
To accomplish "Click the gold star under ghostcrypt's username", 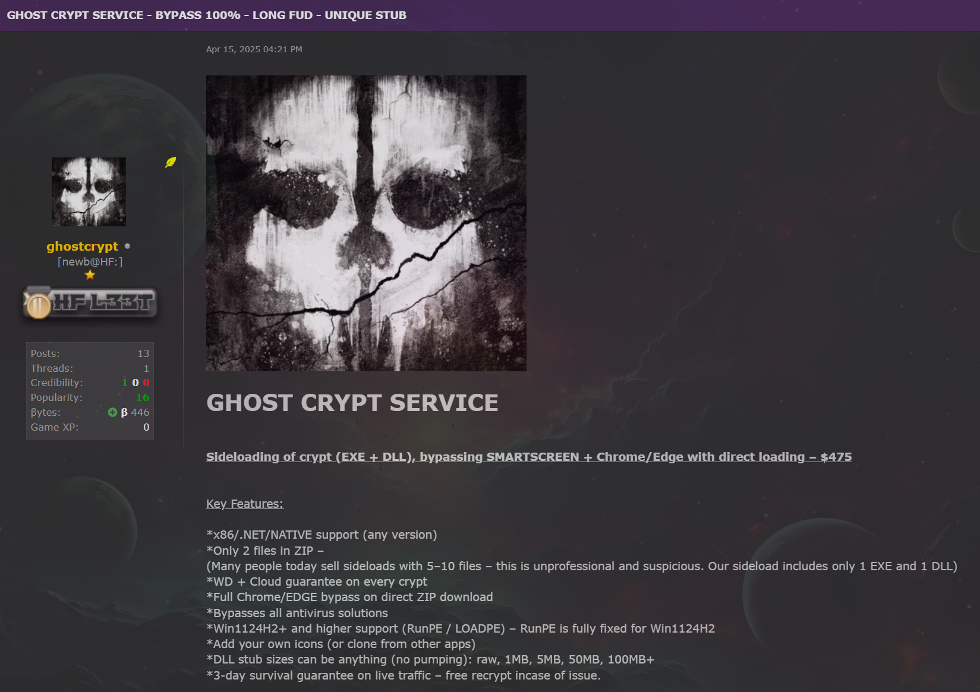I will tap(90, 274).
